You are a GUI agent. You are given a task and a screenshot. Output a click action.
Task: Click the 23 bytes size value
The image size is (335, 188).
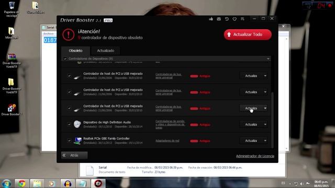tap(160, 172)
